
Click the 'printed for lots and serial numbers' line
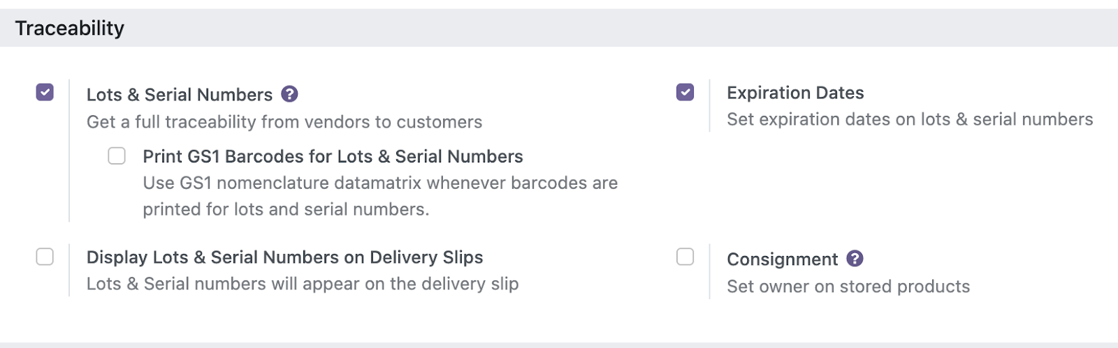(x=286, y=209)
